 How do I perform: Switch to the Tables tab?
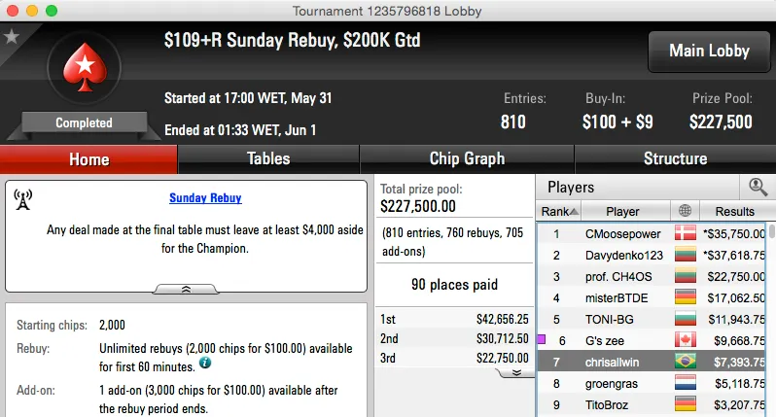[268, 158]
